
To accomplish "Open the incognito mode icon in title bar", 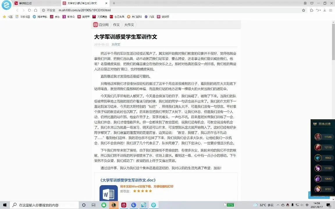I will [x=305, y=3].
